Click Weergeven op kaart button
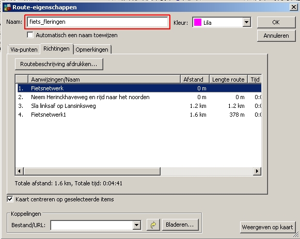The width and height of the screenshot is (300, 239). (x=267, y=227)
